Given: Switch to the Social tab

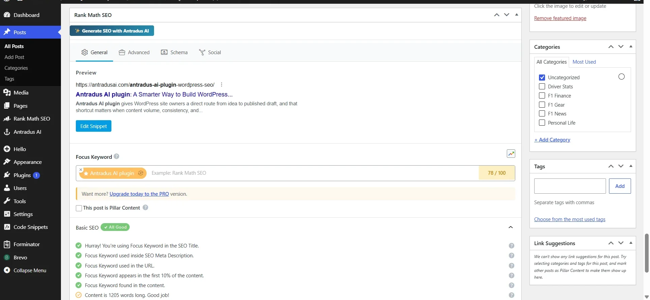Looking at the screenshot, I should [x=210, y=52].
